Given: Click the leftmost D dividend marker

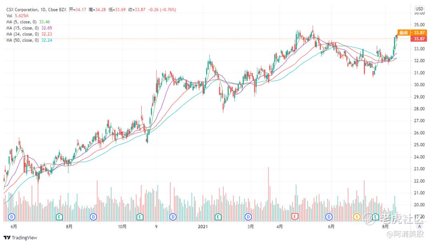Looking at the screenshot, I should [12, 217].
